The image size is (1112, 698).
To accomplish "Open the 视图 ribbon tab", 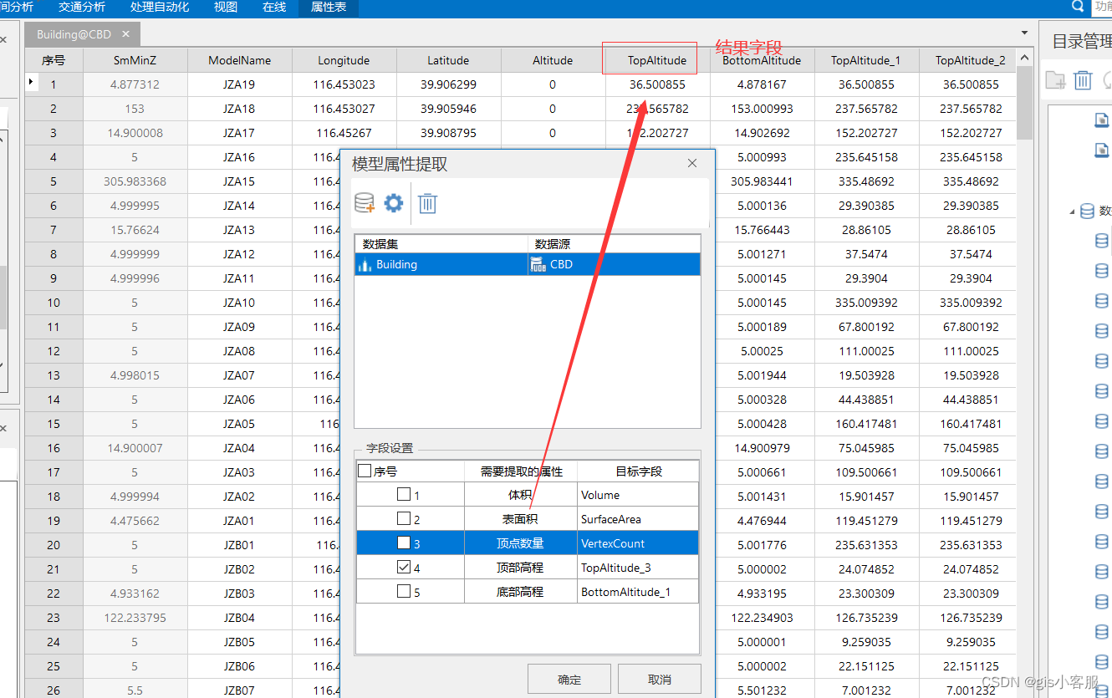I will (226, 8).
